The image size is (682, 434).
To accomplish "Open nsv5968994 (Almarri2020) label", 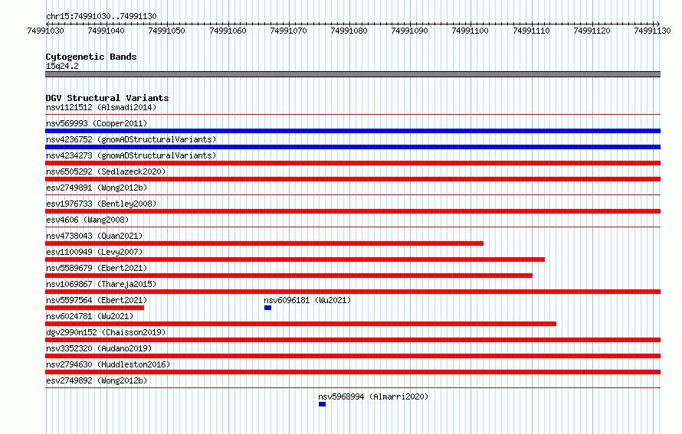I will [373, 396].
